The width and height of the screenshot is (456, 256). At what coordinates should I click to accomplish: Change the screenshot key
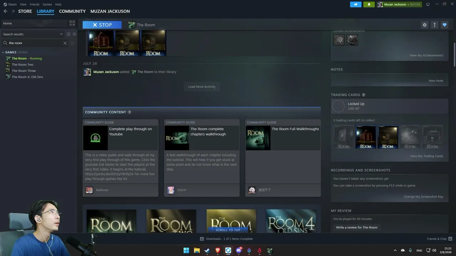[x=423, y=197]
